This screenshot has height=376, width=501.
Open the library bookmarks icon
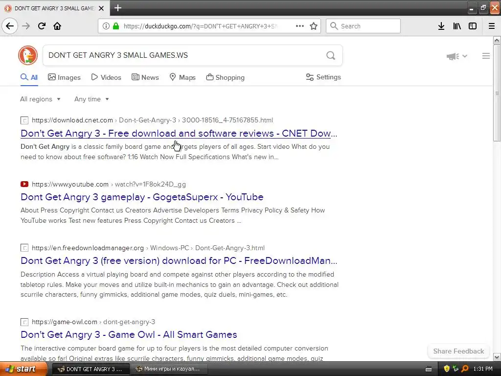tap(457, 26)
